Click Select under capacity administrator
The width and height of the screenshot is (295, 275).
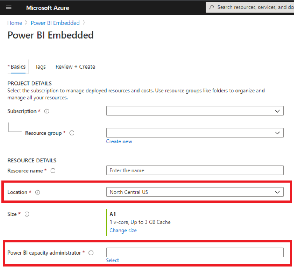(112, 260)
